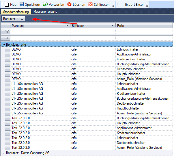Click the filter funnel icon in filter row
Screen dimensions: 174x156
[7, 31]
